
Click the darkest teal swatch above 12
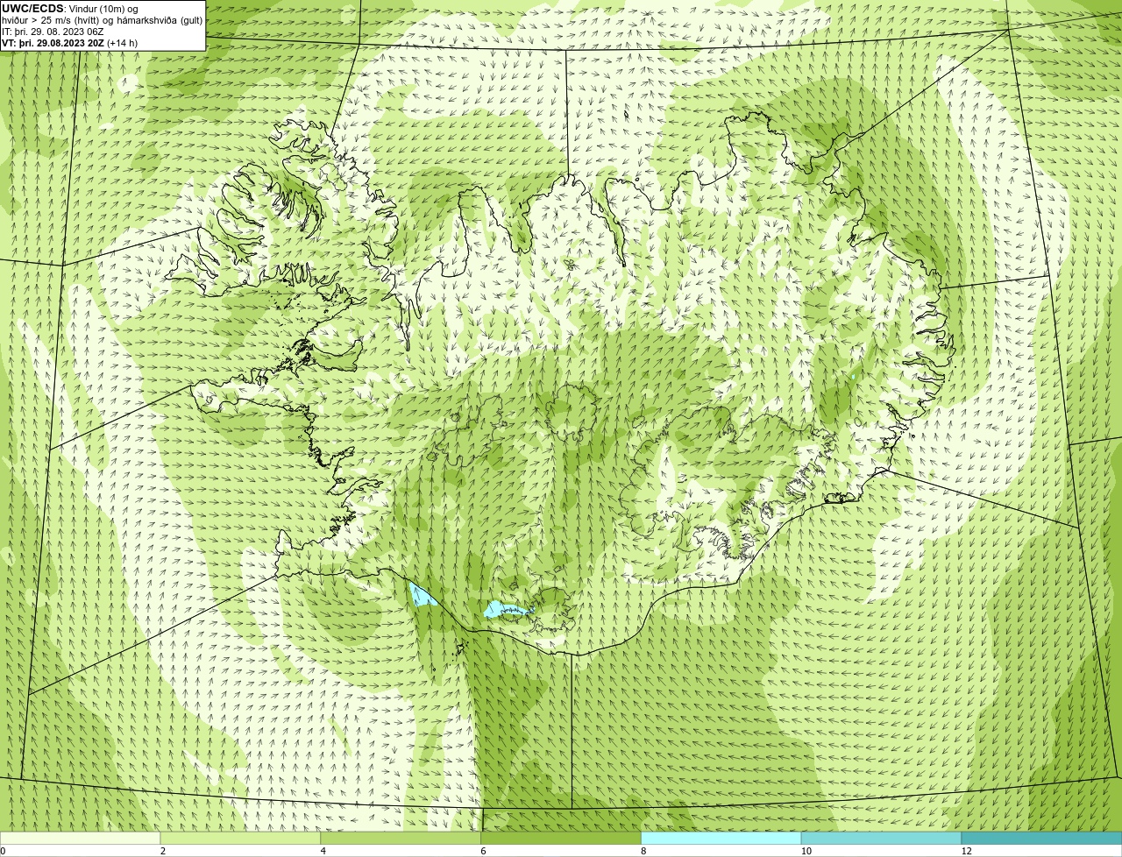[x=1041, y=839]
